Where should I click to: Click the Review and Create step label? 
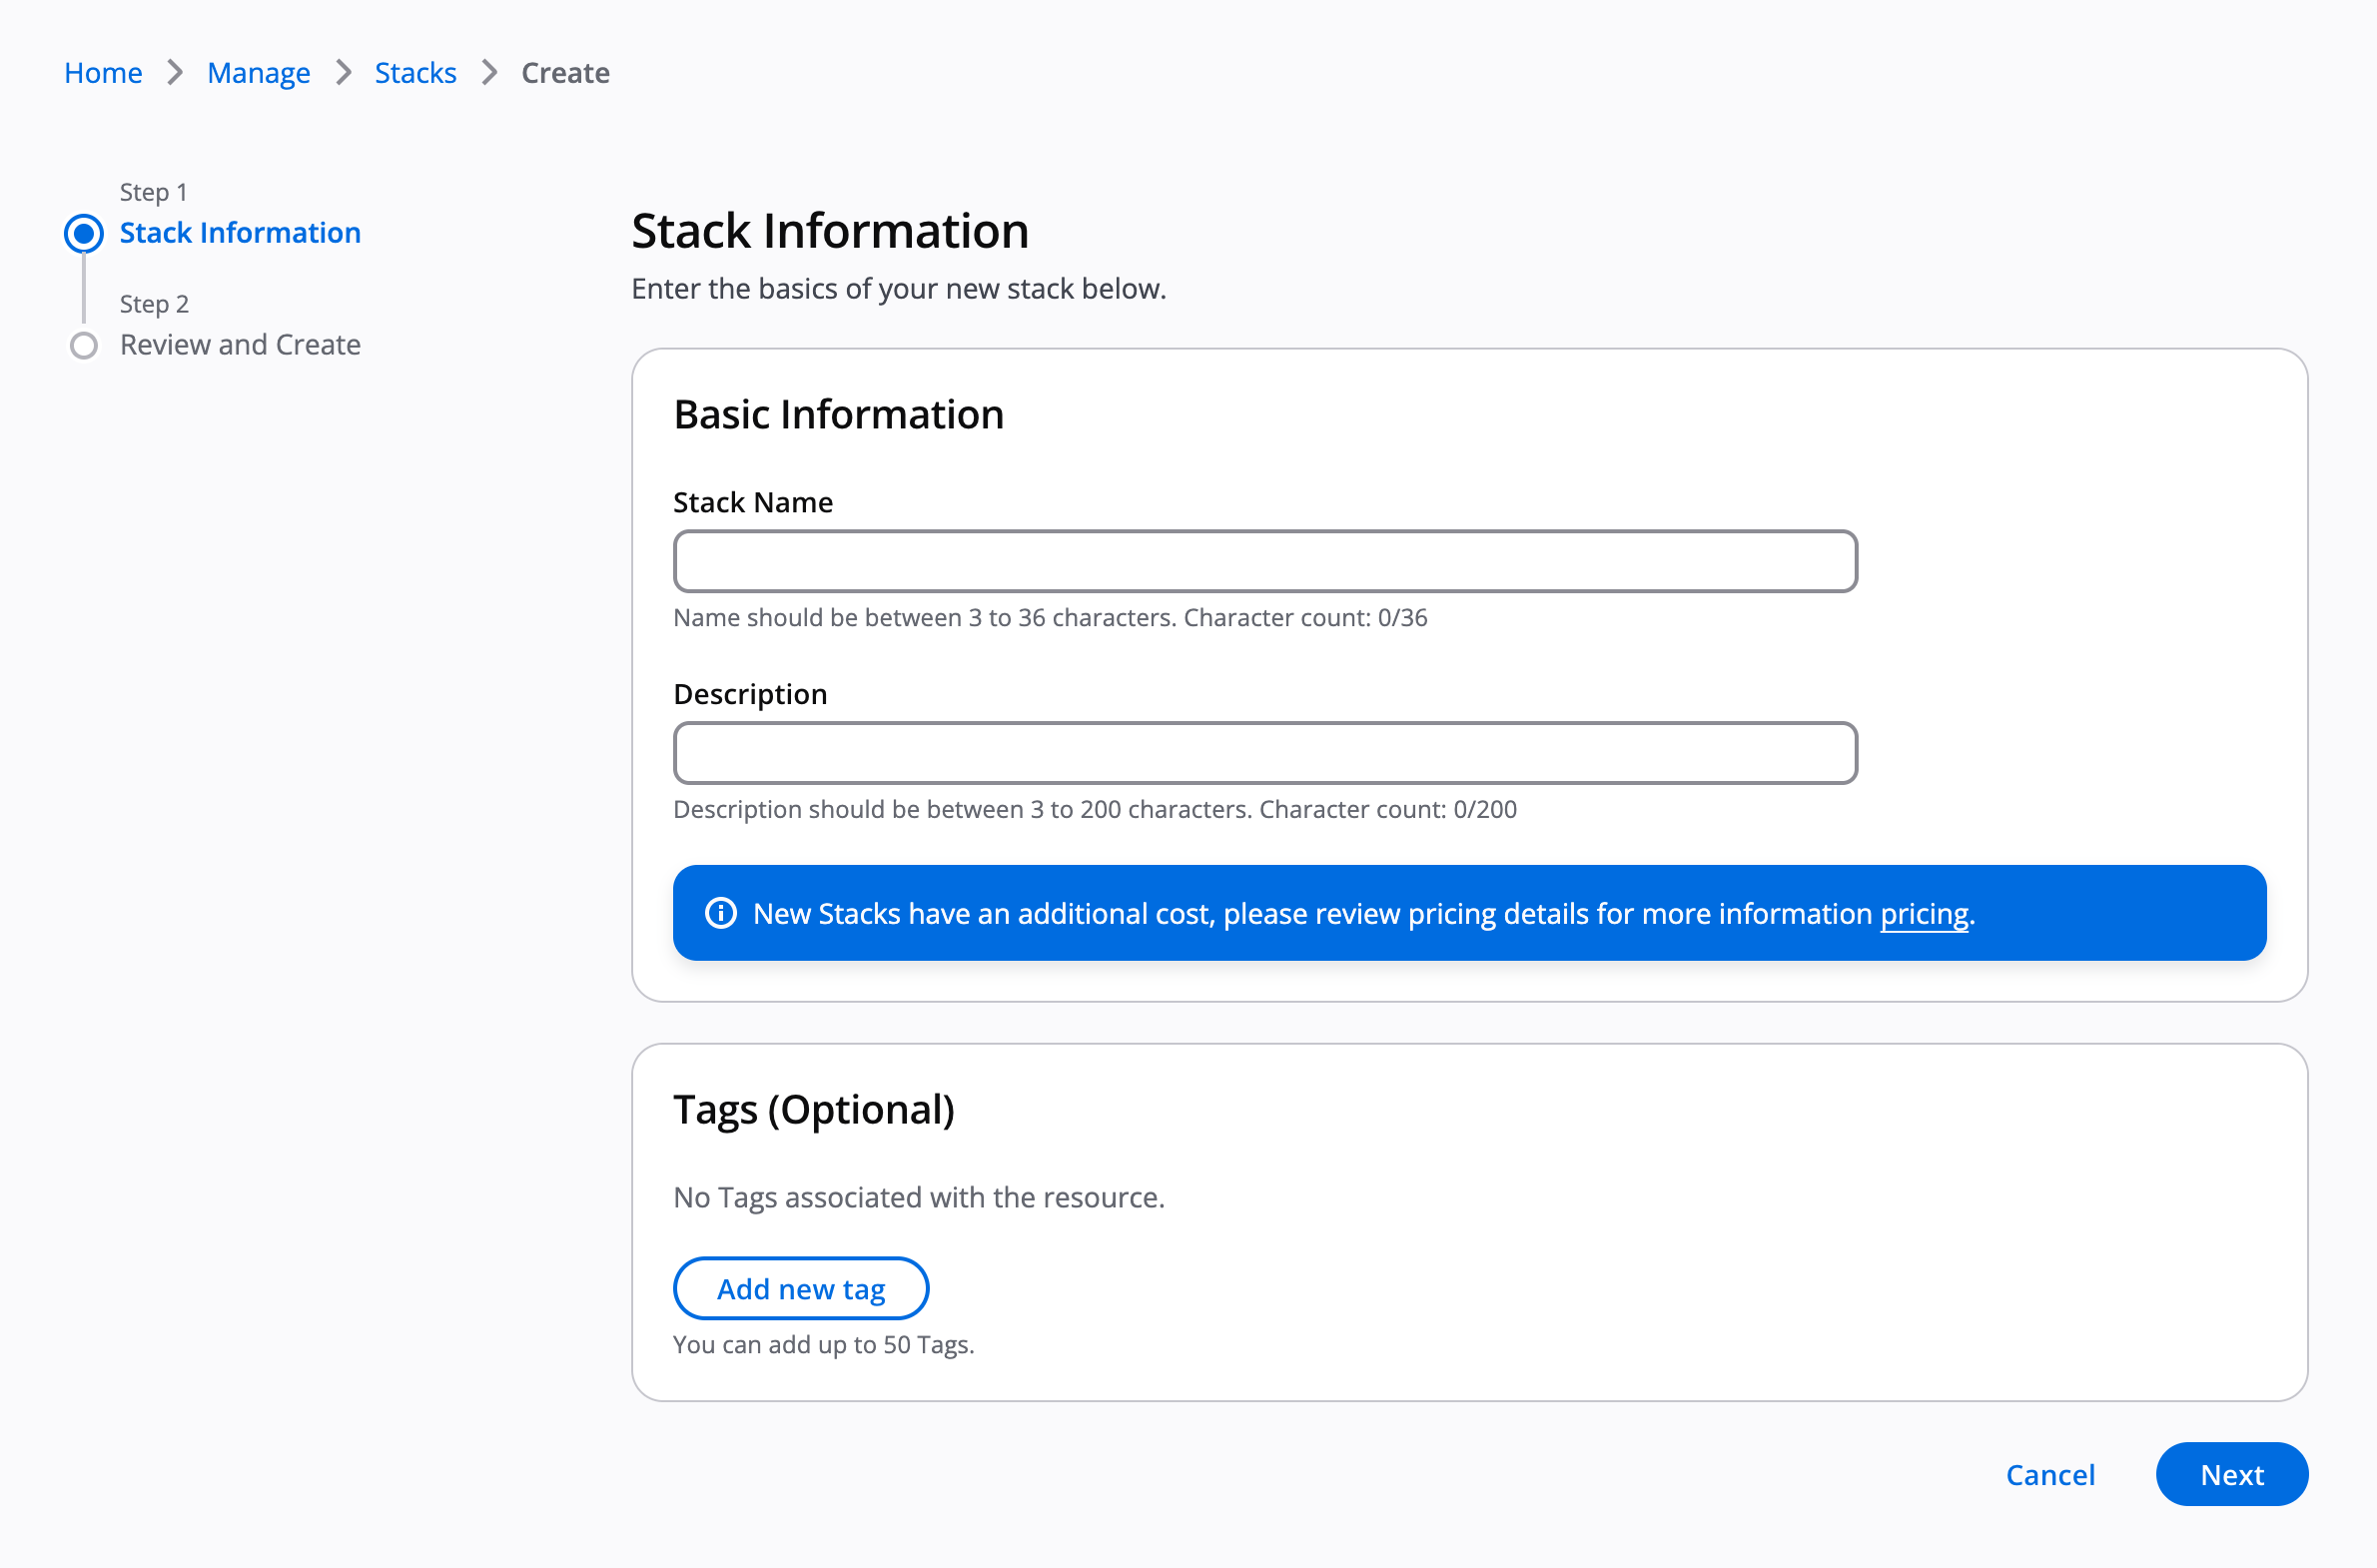240,344
